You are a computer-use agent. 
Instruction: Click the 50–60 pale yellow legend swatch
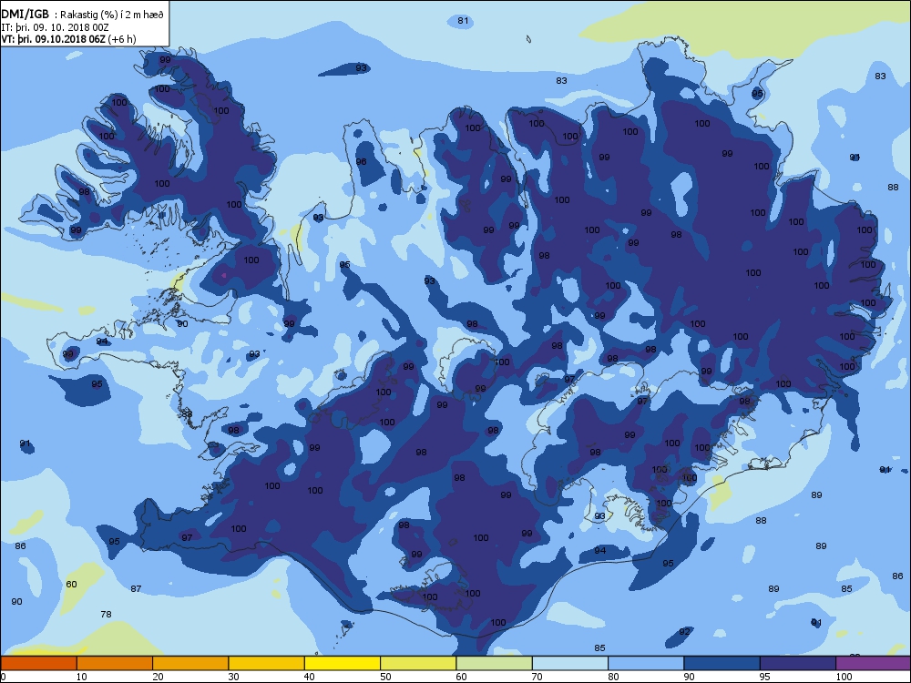(418, 663)
